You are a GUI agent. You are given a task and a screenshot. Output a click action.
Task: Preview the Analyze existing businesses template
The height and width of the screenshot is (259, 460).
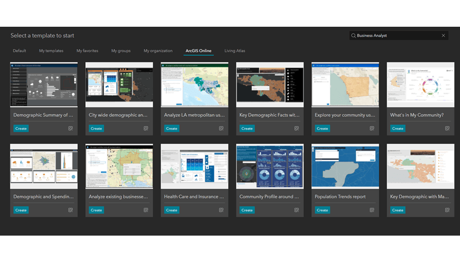tap(146, 210)
